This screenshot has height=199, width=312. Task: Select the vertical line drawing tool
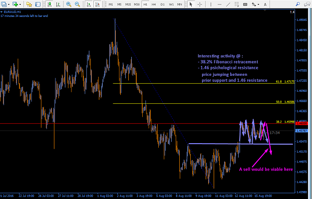(211, 4)
